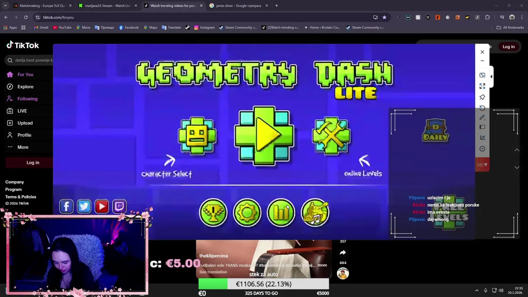Click the Twitter icon in game menu
This screenshot has height=297, width=528.
84,206
